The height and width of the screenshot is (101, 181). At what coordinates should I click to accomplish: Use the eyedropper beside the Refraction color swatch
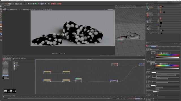click(x=159, y=92)
